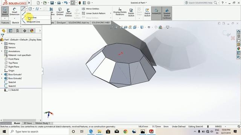Open Microsoft Edge from the taskbar
Screen dimensions: 241x135
(x=91, y=132)
